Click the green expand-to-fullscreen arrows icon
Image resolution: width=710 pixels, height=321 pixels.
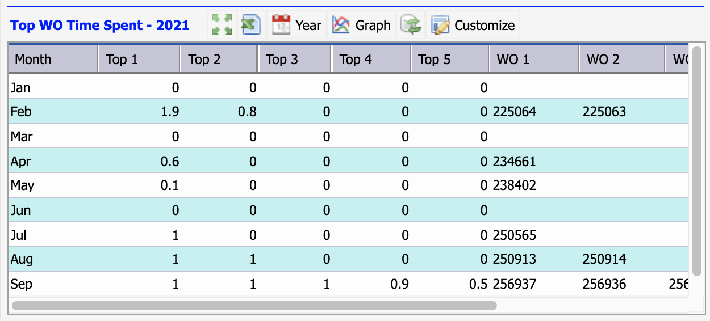click(222, 25)
